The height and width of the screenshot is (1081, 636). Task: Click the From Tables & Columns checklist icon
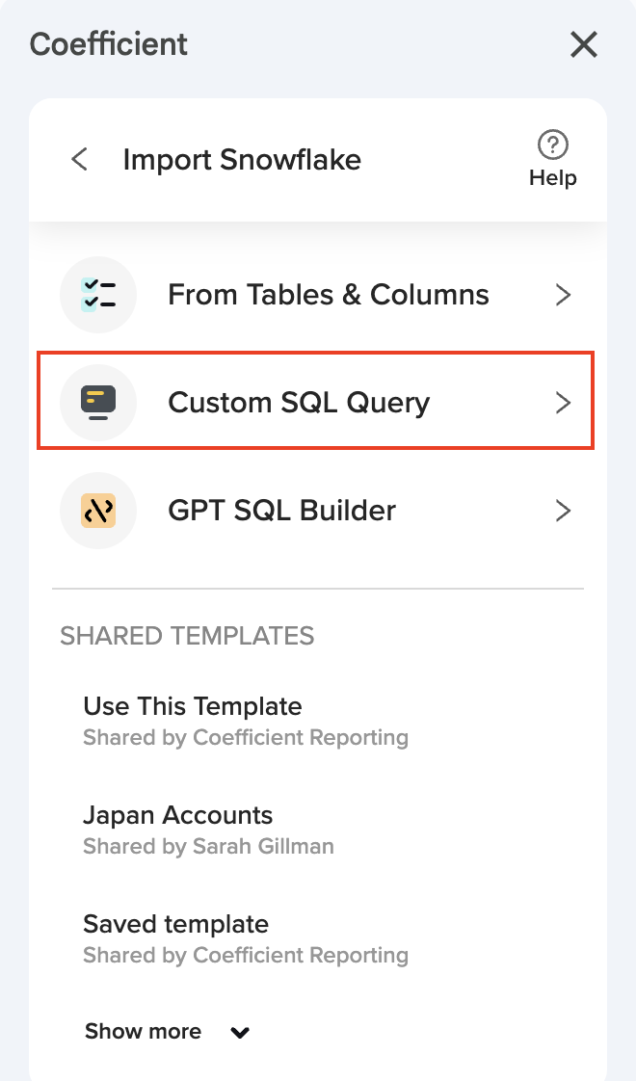(x=98, y=295)
